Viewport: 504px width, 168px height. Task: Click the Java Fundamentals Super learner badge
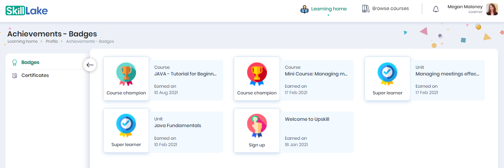[126, 126]
